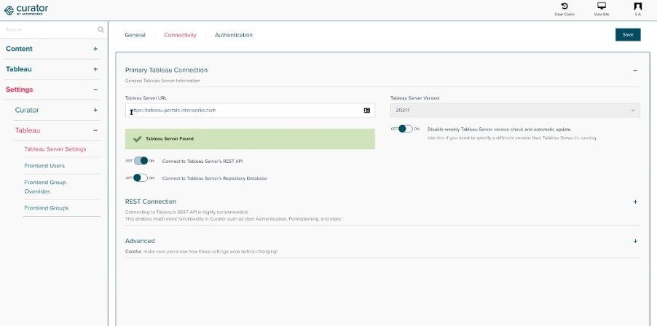
Task: Open Tableau Server Settings menu item
Action: [x=55, y=149]
